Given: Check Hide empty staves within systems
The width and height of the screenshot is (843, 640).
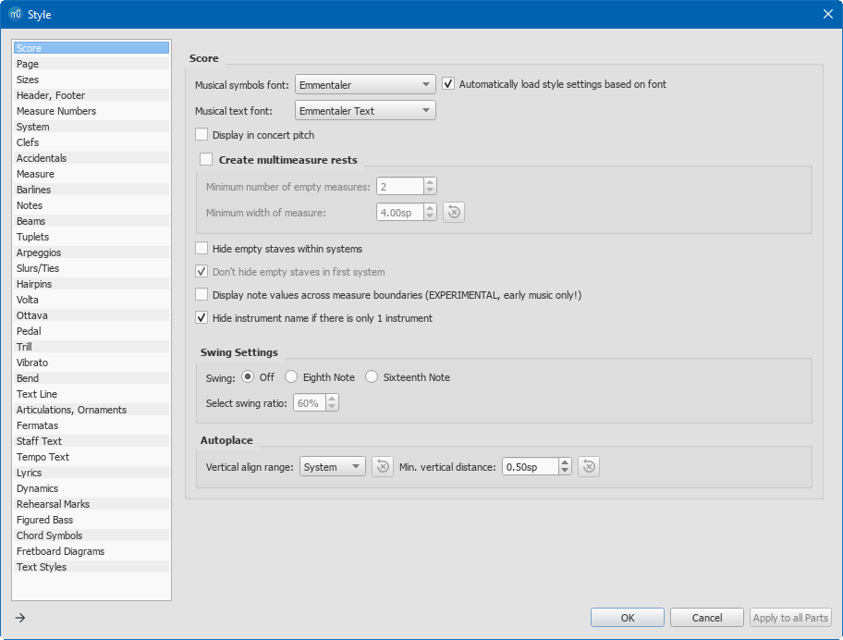Looking at the screenshot, I should coord(202,249).
